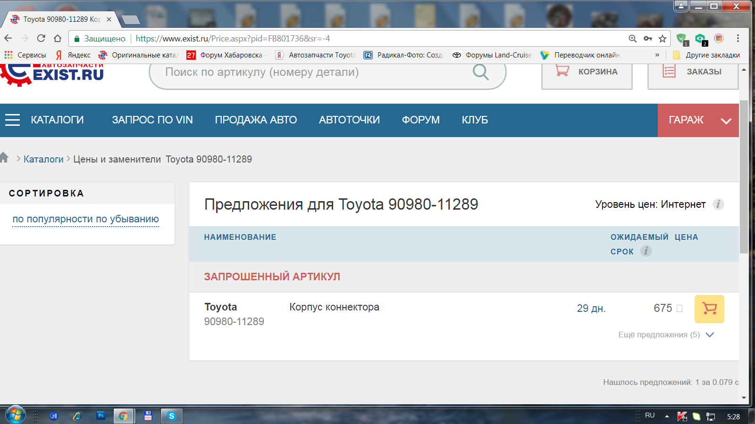Screen dimensions: 755x424
Task: Click the green shield extension icon
Action: point(682,39)
